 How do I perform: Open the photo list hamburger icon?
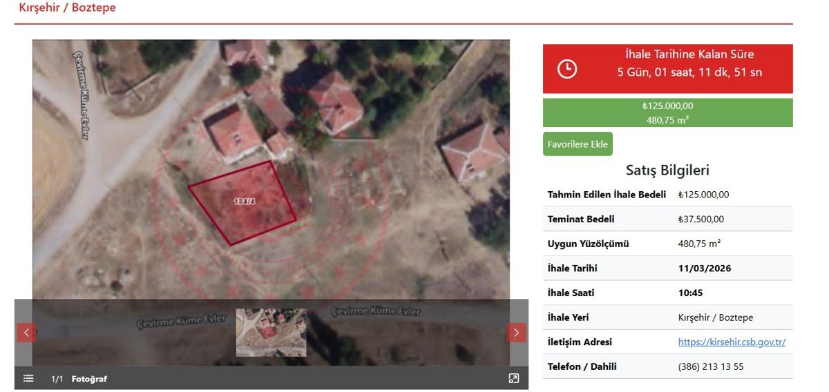(28, 378)
